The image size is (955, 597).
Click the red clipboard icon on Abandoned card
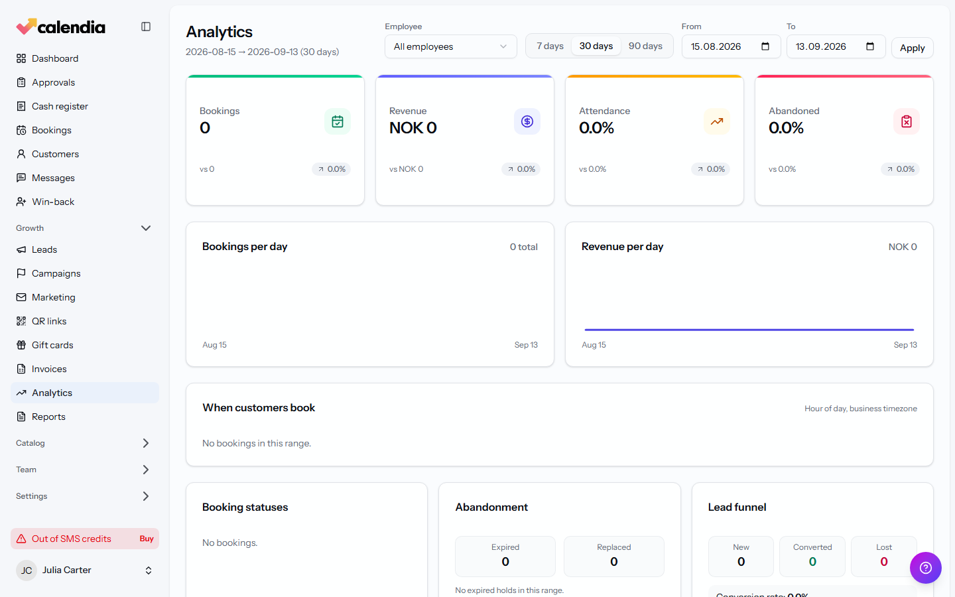tap(907, 121)
